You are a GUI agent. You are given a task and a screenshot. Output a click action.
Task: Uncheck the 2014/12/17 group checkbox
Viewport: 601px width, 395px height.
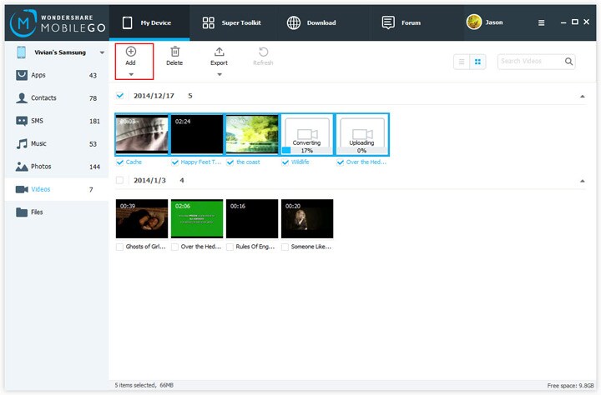120,96
